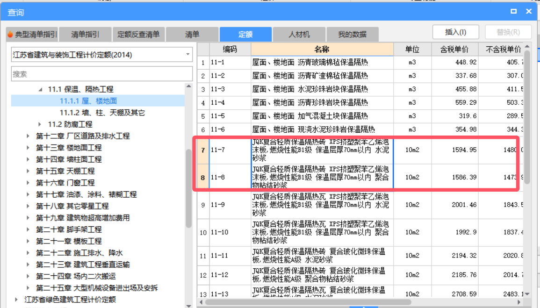Click code cell 11-9

coord(230,205)
